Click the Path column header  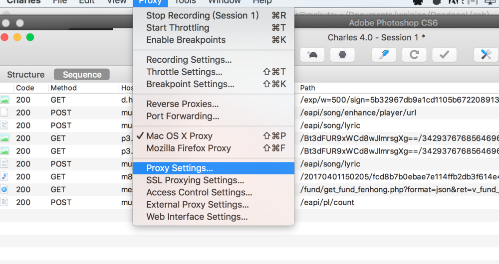point(308,88)
